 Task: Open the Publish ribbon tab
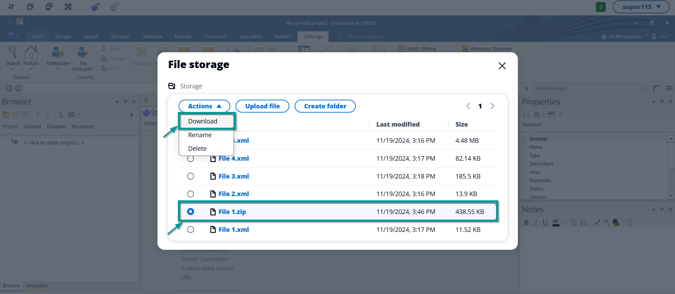(283, 36)
